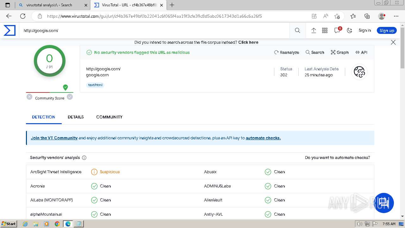The image size is (405, 228).
Task: Click the green community score marker
Action: [x=65, y=87]
